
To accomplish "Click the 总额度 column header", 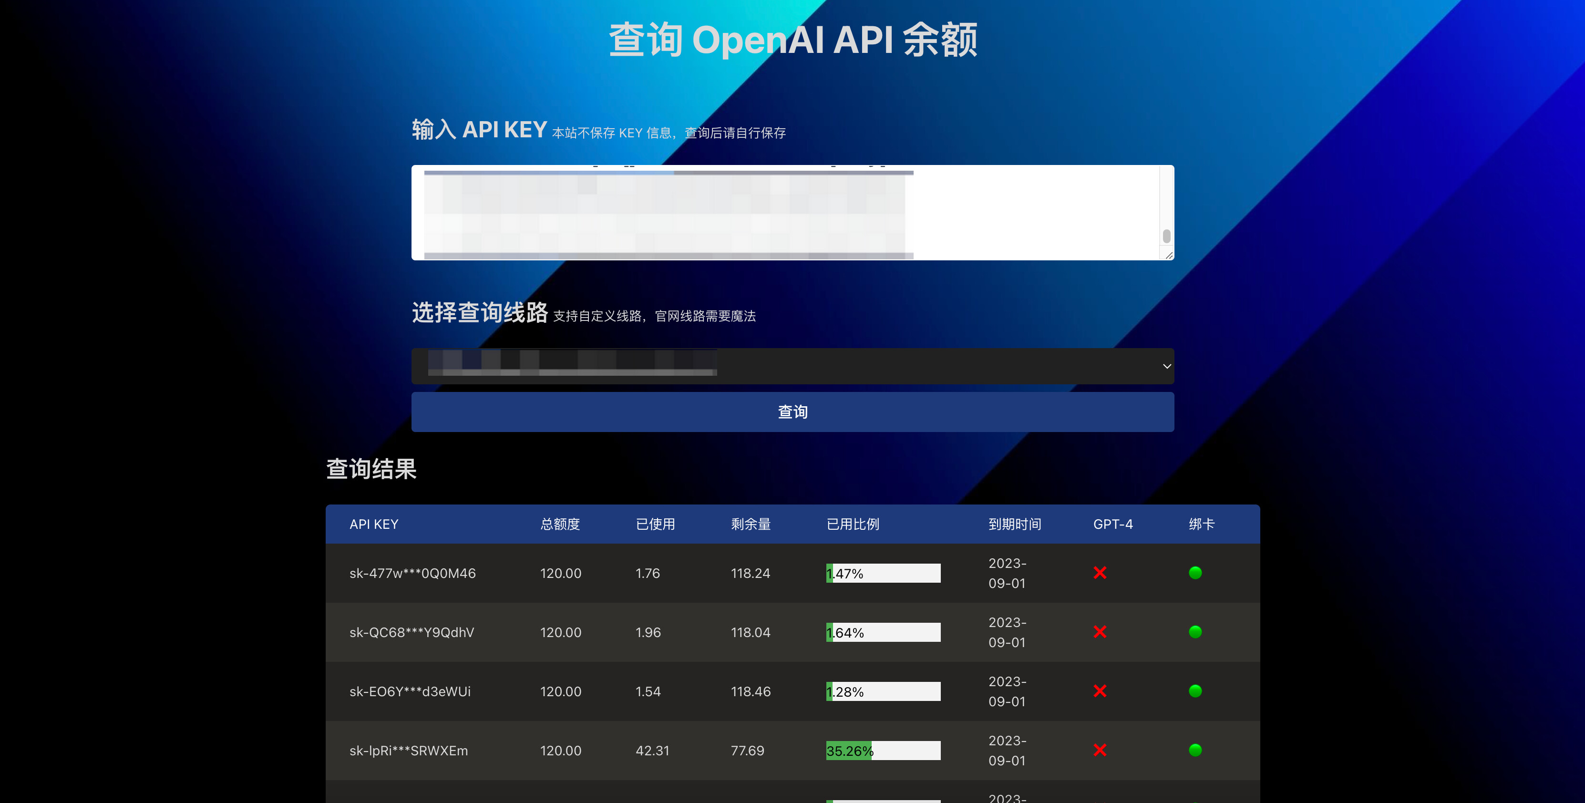I will (560, 524).
